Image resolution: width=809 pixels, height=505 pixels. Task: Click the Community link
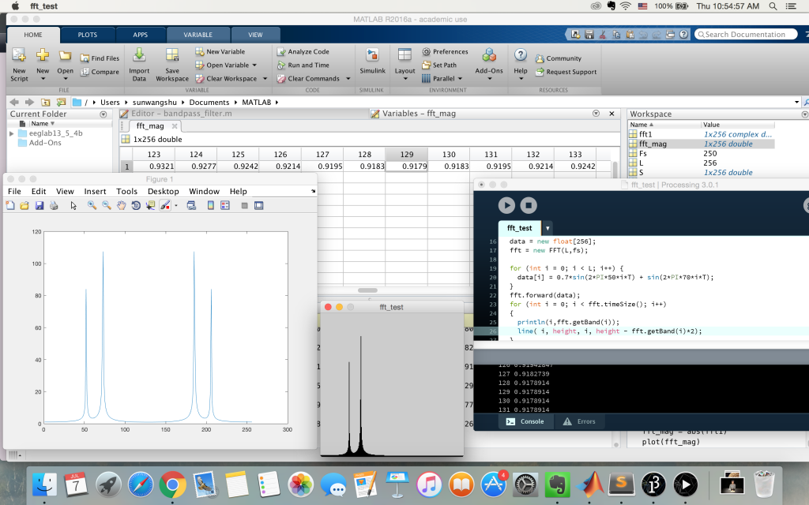click(x=559, y=58)
